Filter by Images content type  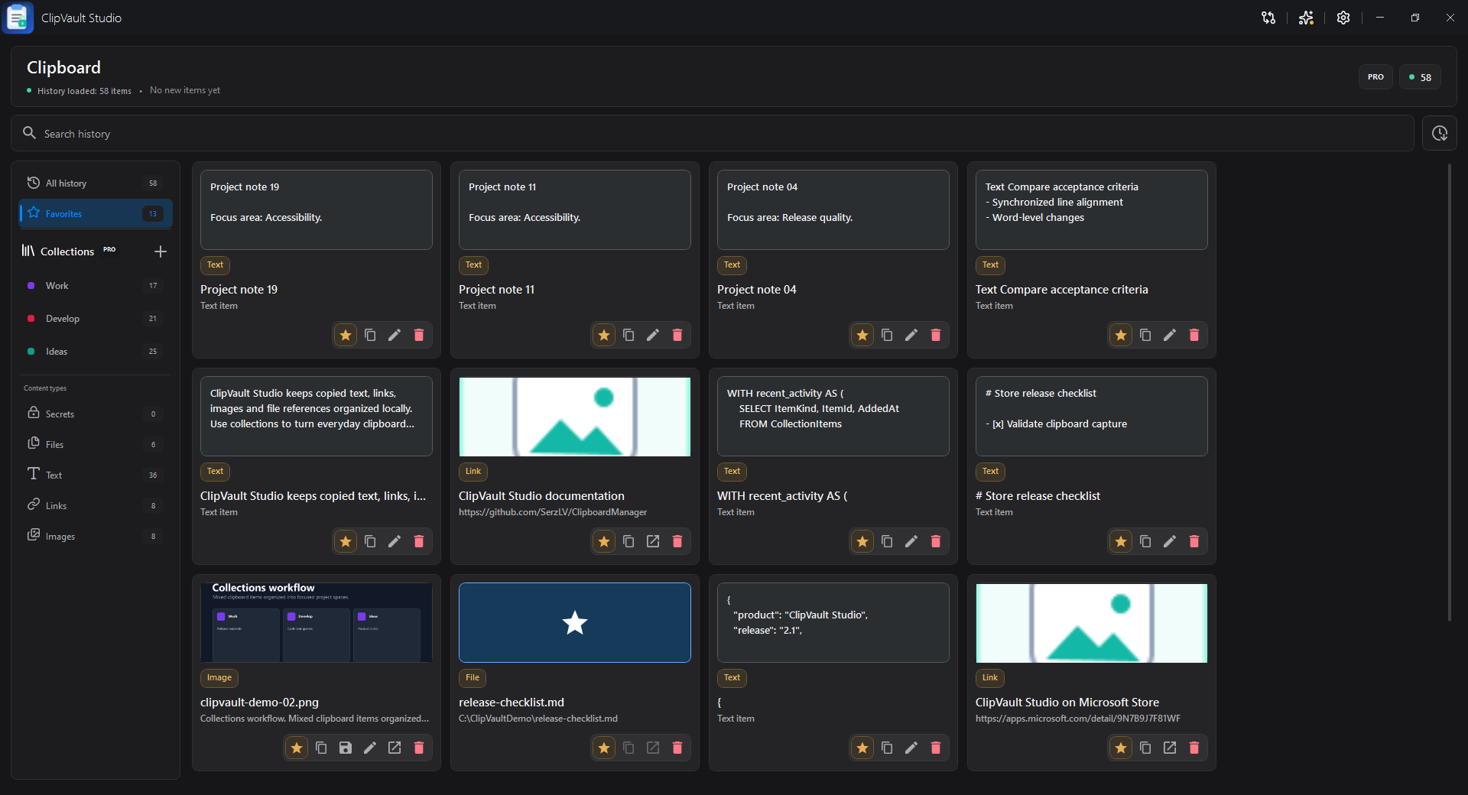point(96,536)
